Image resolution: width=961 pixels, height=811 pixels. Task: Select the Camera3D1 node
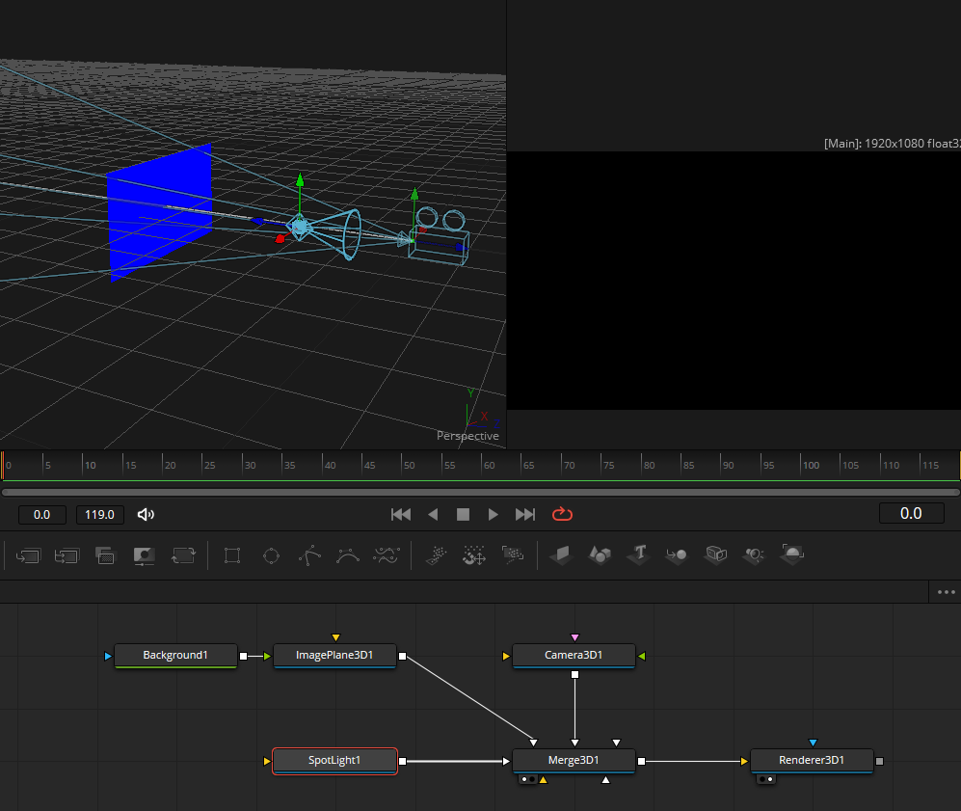click(x=574, y=656)
